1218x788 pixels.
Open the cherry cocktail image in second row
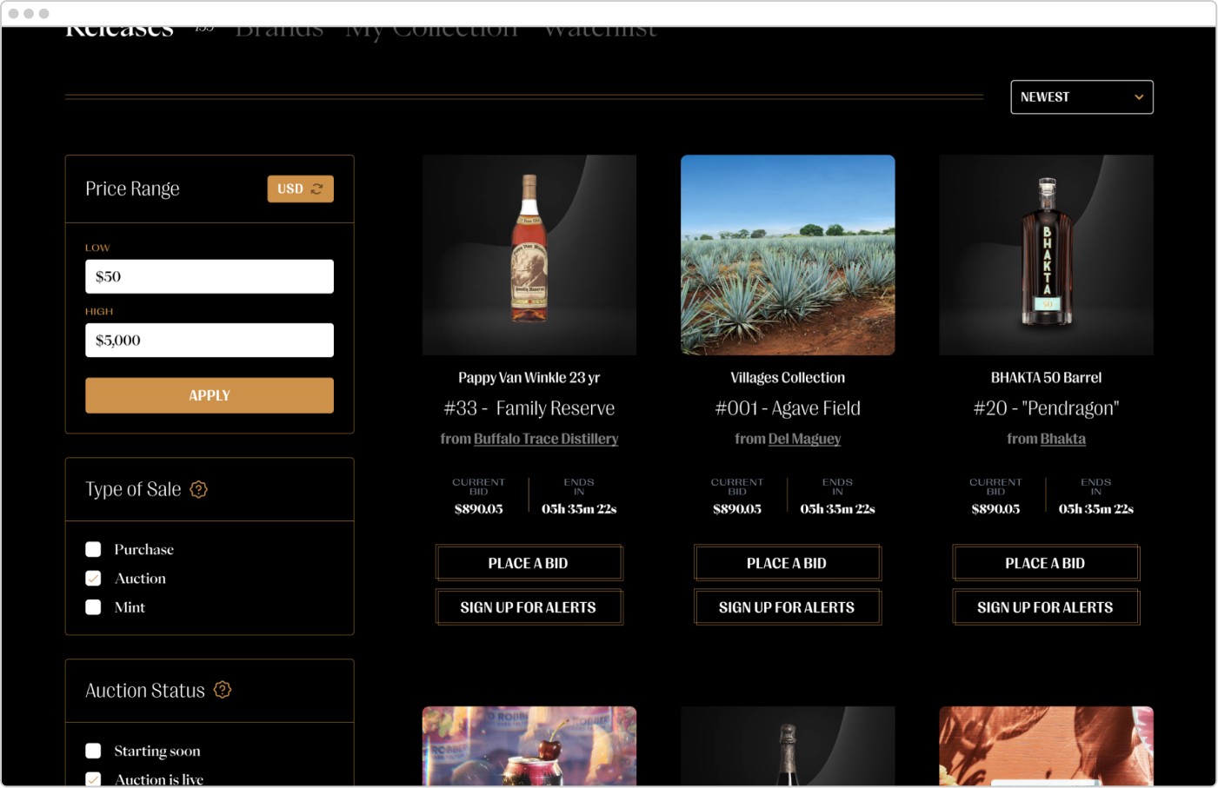click(529, 746)
